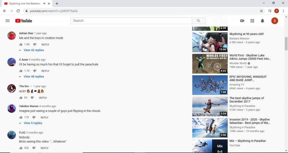Open the YouTube apps grid icon
288x153 pixels.
pyautogui.click(x=252, y=21)
